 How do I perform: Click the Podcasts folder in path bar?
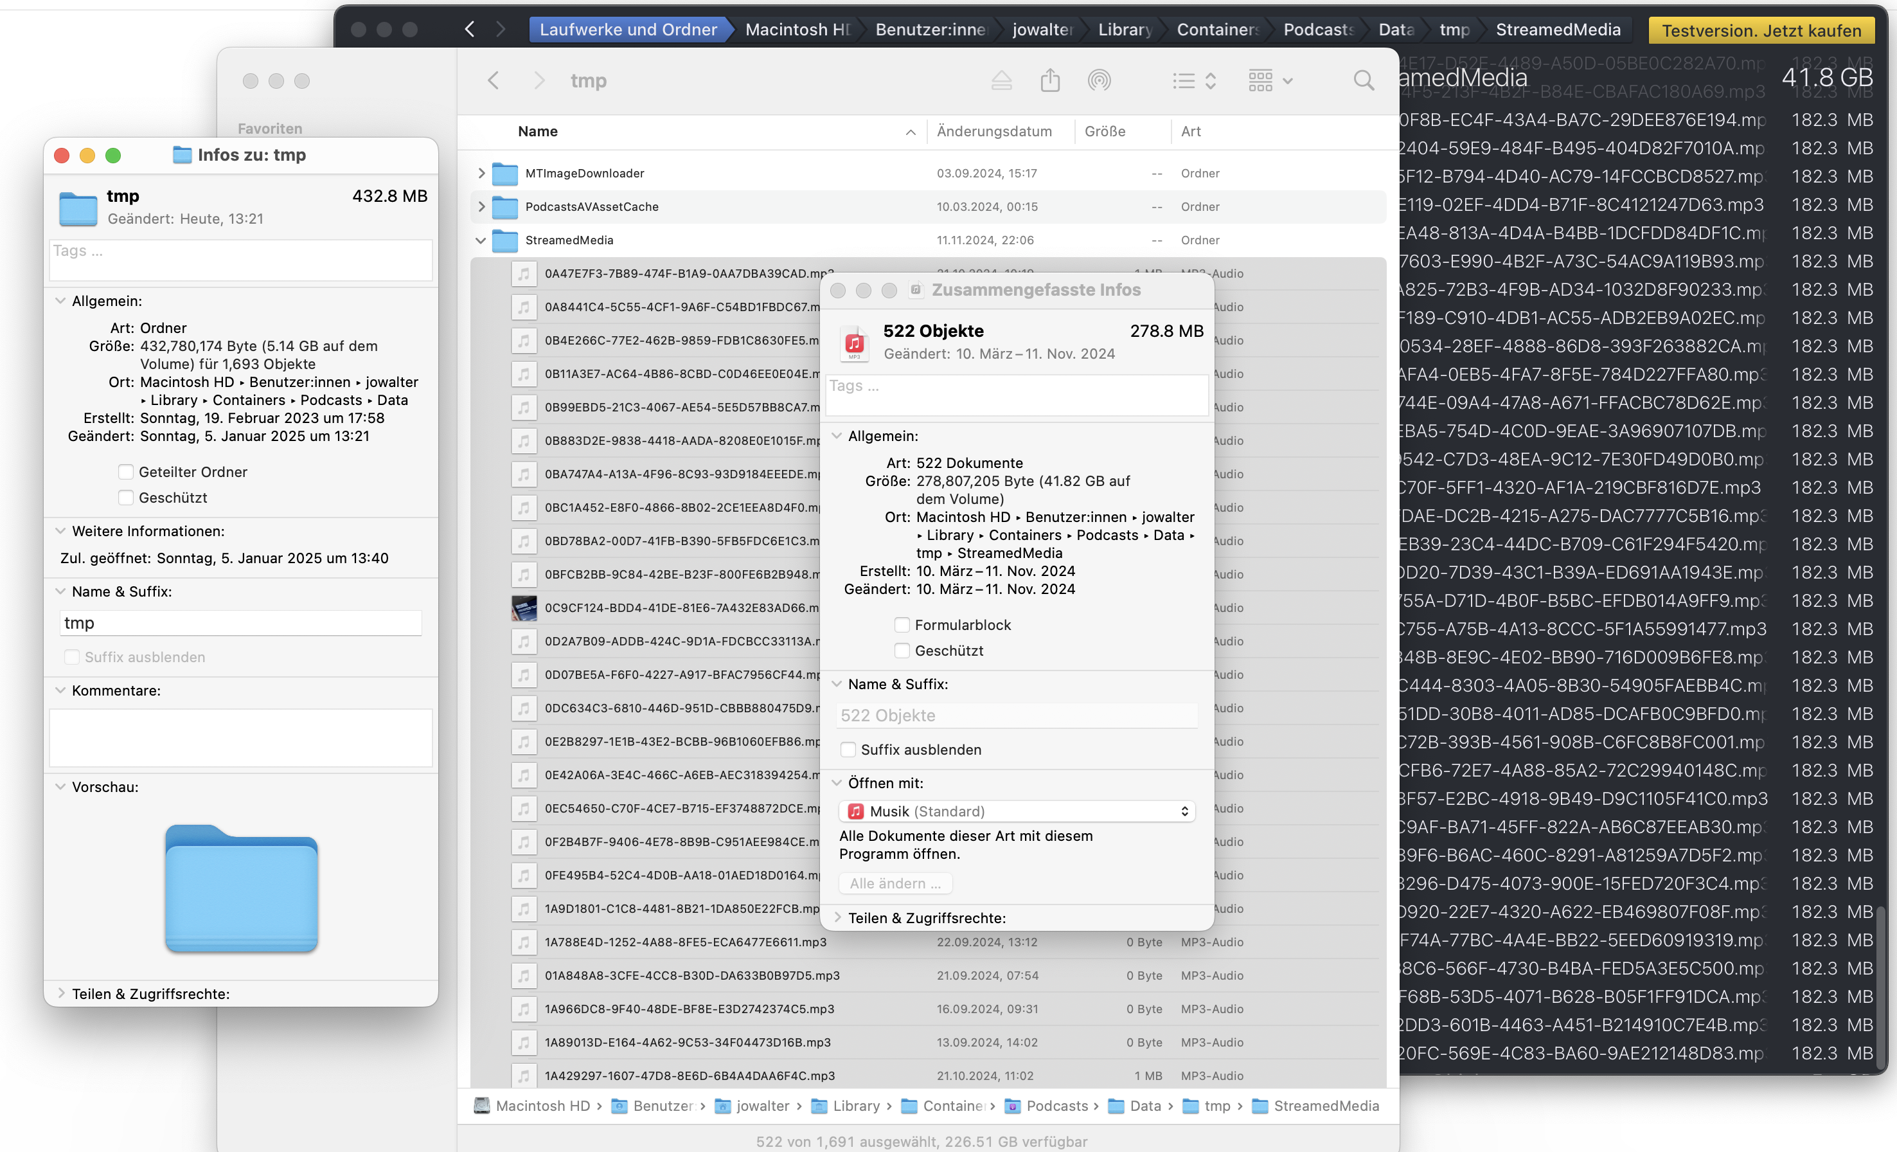point(1056,1106)
